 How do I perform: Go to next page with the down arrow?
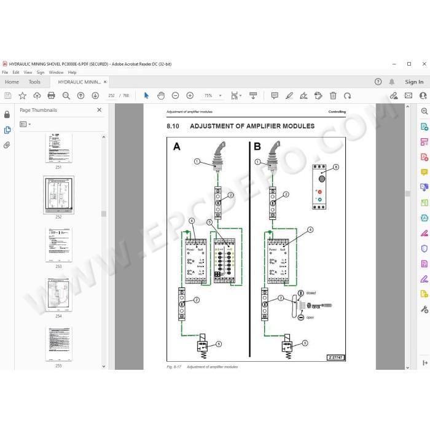click(x=95, y=95)
